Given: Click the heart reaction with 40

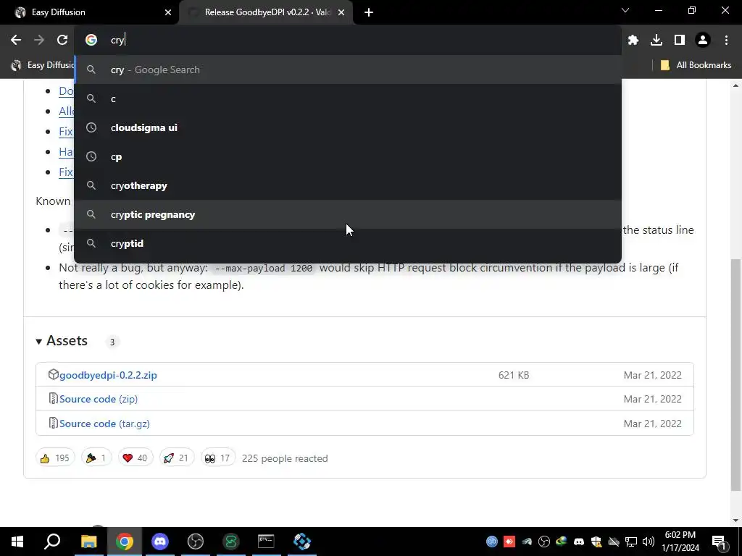Looking at the screenshot, I should coord(136,458).
